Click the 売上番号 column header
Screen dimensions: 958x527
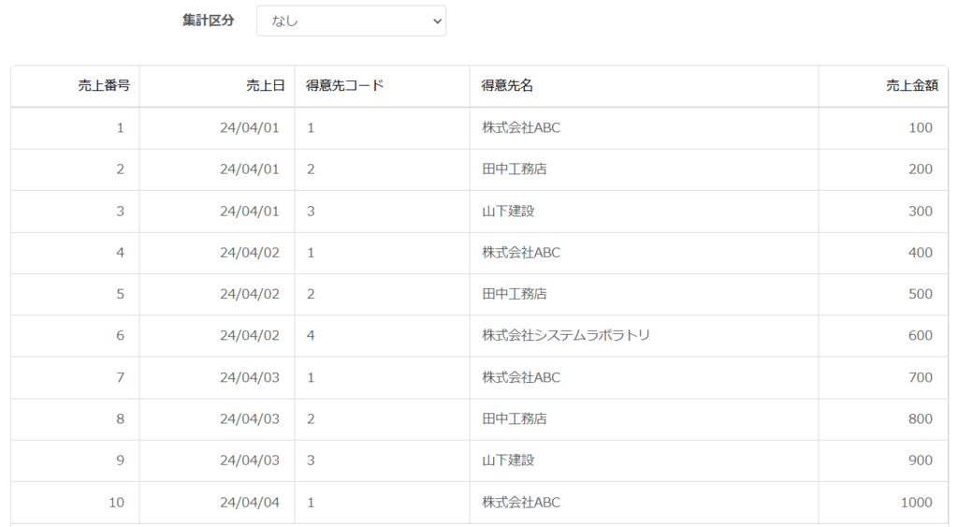click(x=75, y=86)
